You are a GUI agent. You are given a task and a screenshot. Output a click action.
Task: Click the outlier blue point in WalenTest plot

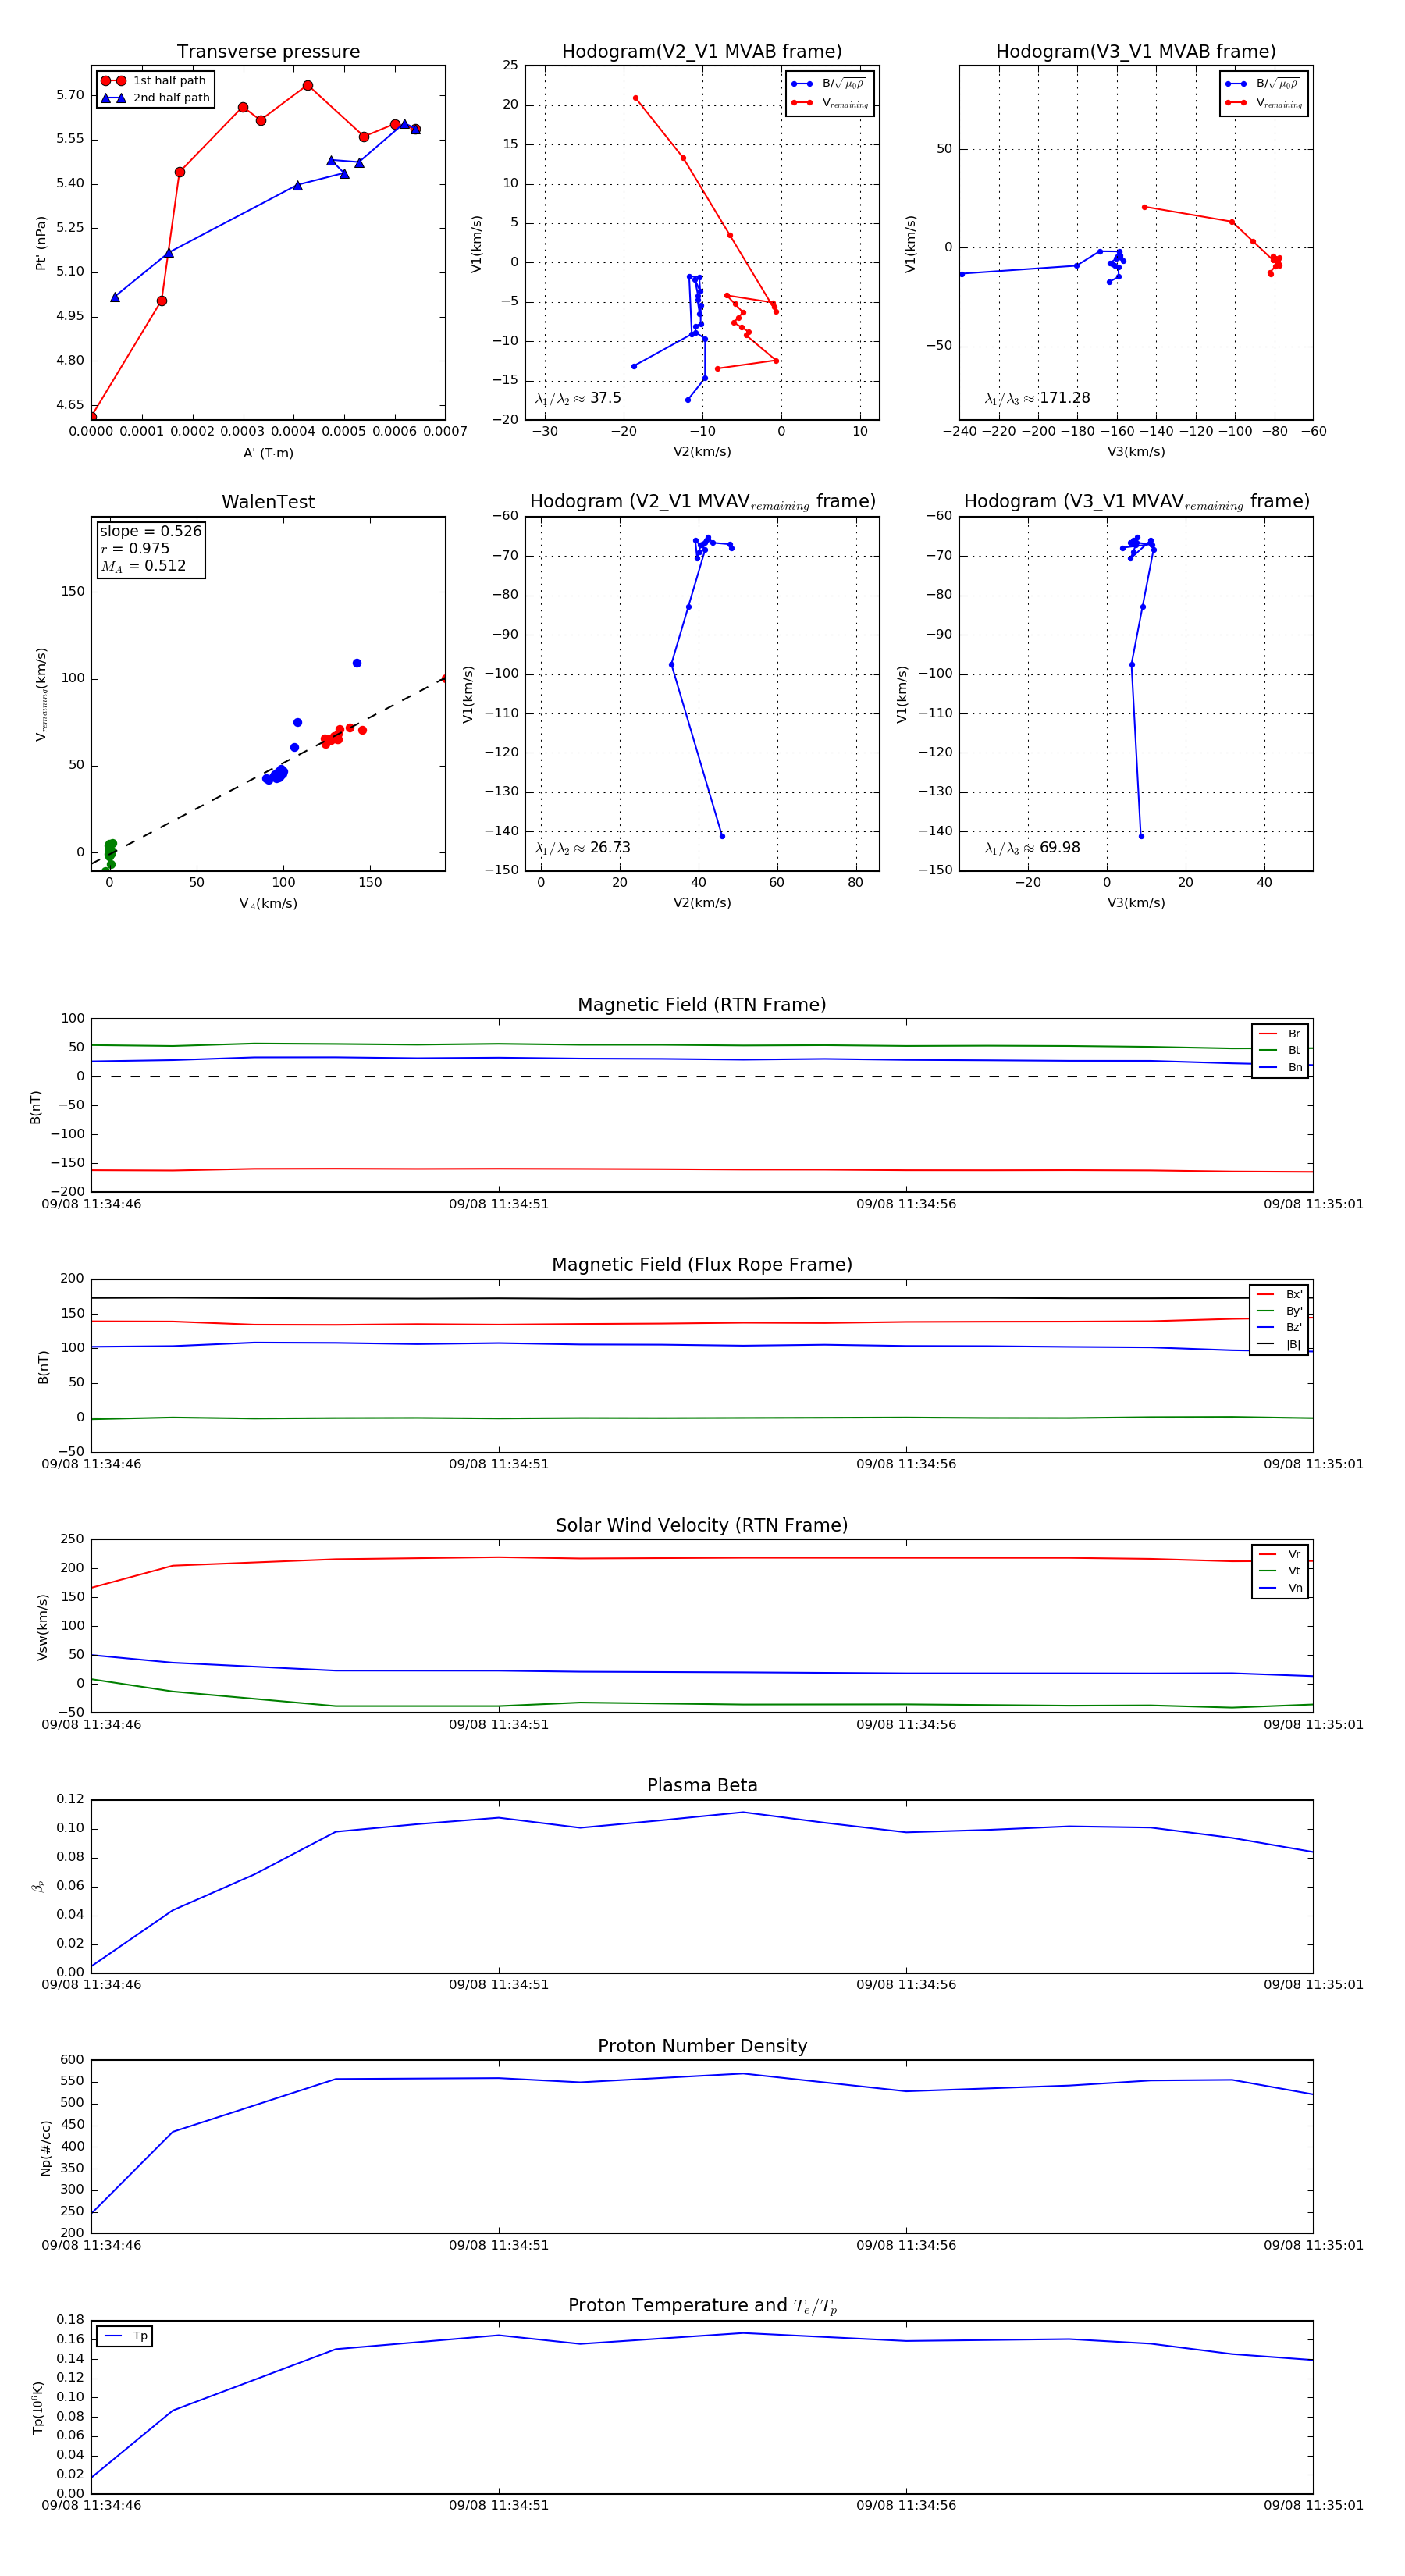pyautogui.click(x=357, y=663)
